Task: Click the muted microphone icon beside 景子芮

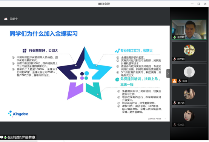Action: [175, 103]
